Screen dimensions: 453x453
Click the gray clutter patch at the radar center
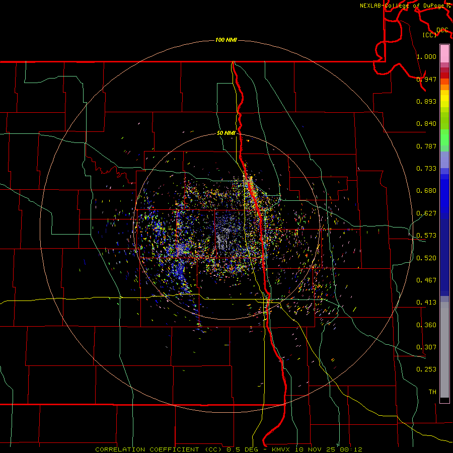tap(223, 239)
